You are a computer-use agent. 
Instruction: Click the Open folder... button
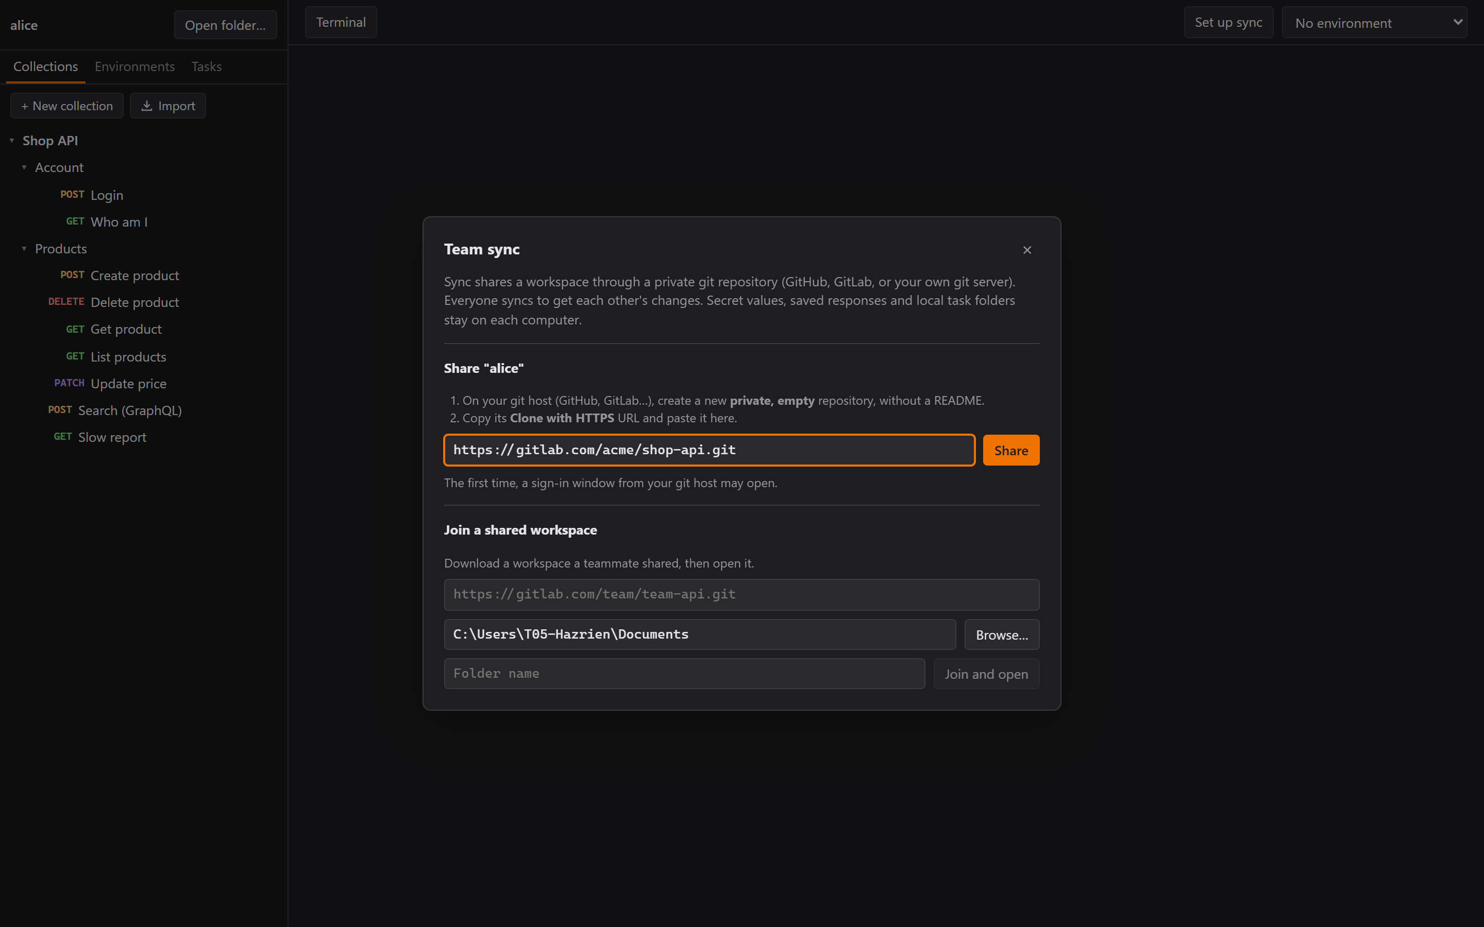click(225, 25)
